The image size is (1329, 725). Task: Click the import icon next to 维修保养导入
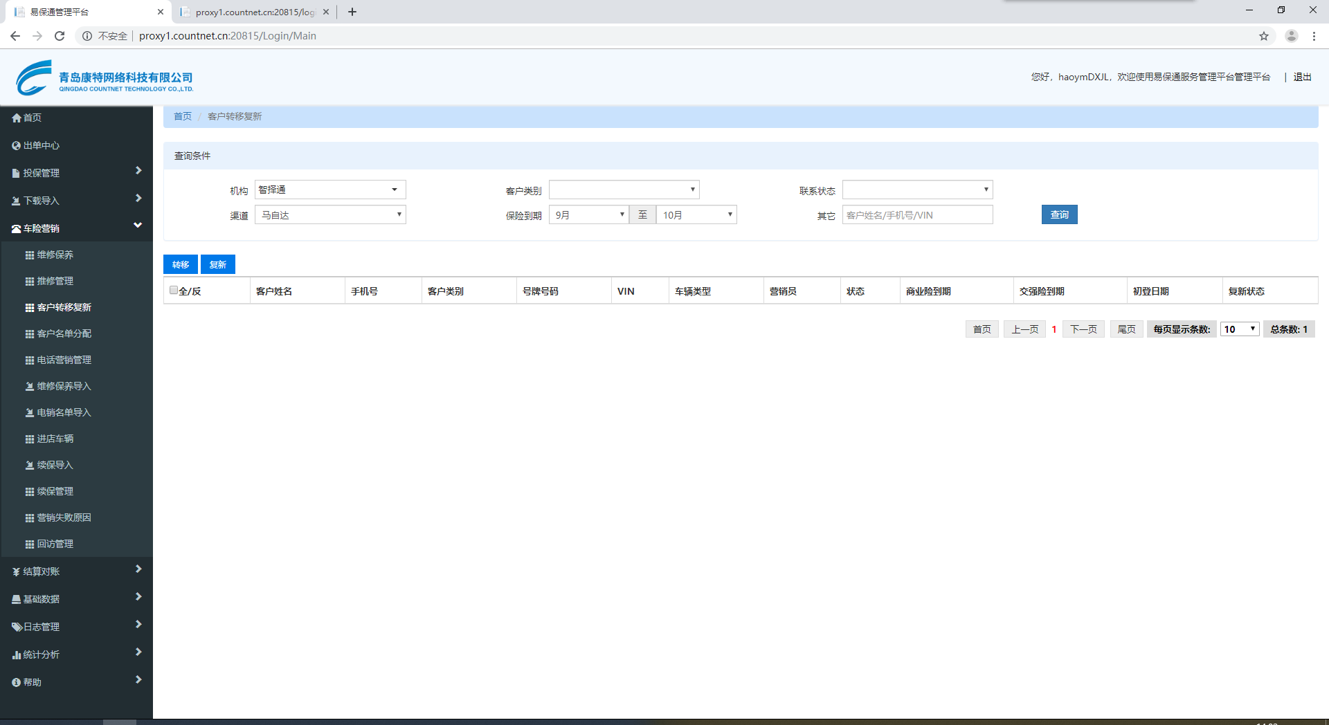(30, 387)
